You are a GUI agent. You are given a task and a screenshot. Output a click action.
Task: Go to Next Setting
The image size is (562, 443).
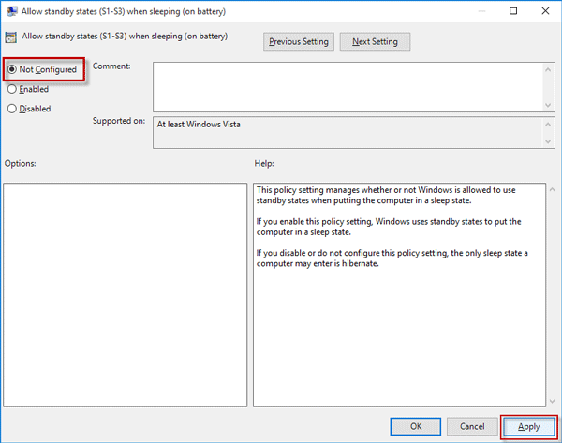tap(375, 41)
